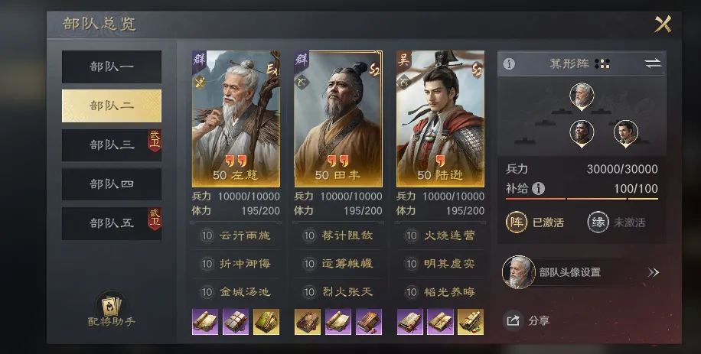Select 陆逊's avatar in the formation diagram
The height and width of the screenshot is (354, 701).
click(625, 134)
